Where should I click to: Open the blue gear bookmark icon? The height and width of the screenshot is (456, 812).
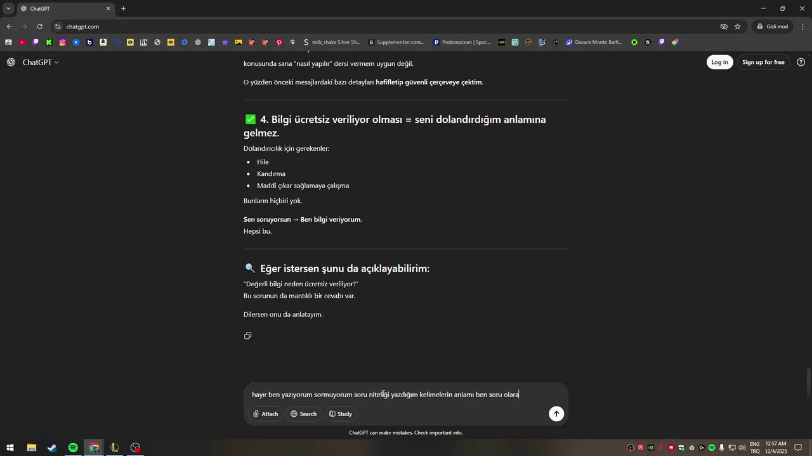pos(185,42)
